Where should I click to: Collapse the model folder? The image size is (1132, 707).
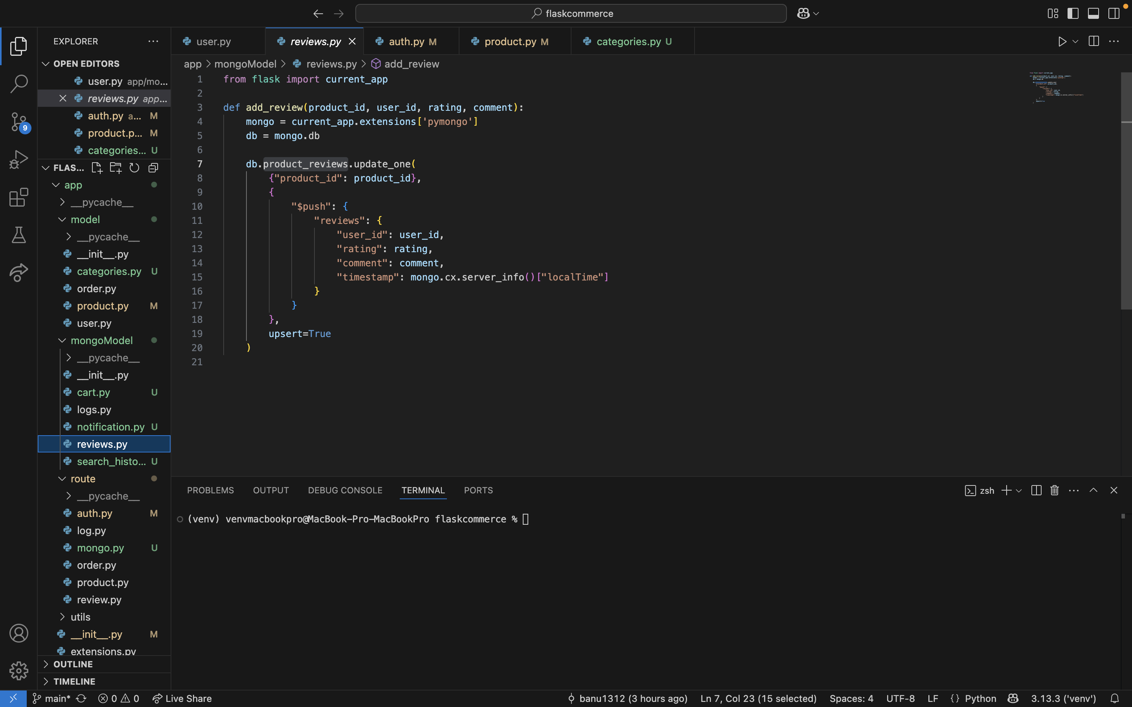pyautogui.click(x=62, y=220)
